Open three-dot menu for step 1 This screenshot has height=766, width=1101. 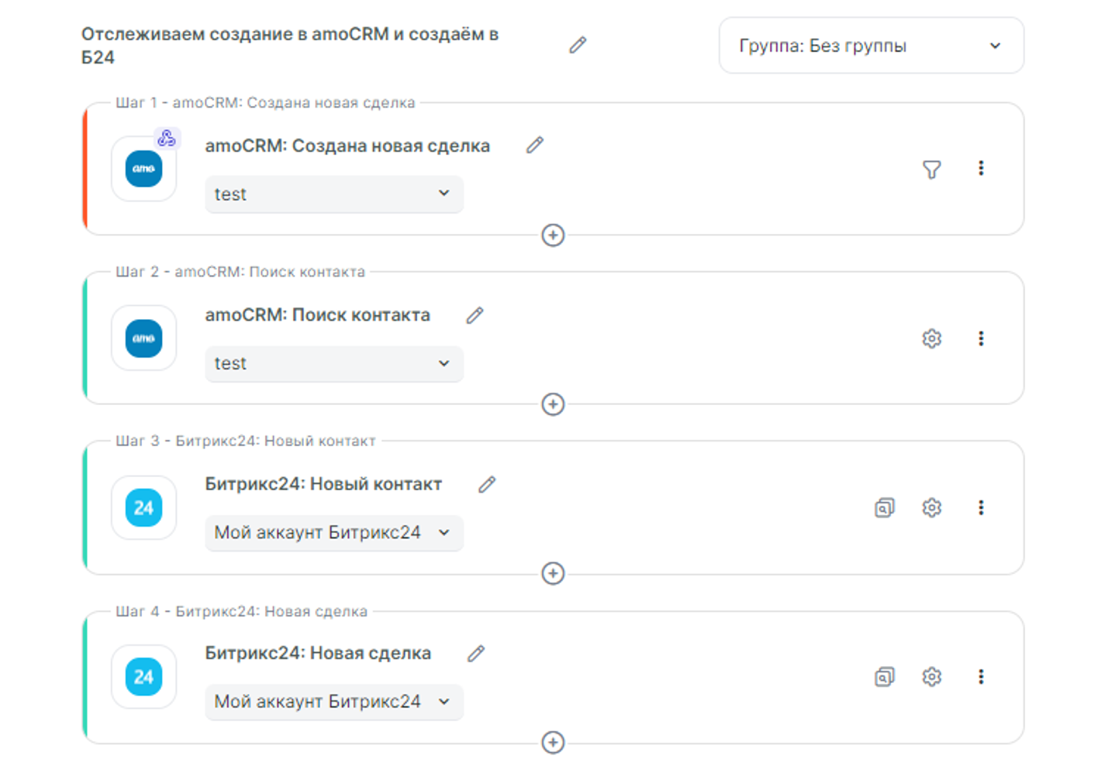(981, 168)
